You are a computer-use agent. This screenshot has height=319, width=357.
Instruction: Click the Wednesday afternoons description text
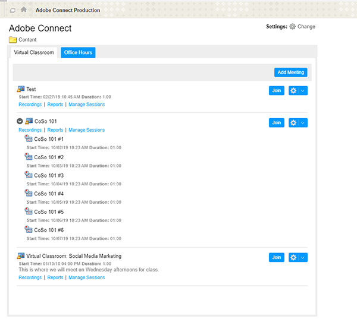tap(89, 270)
